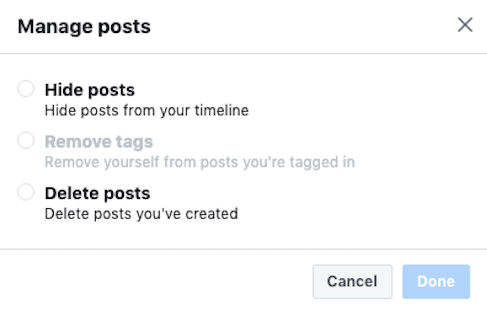
Task: Click the Remove tags grayed-out label
Action: click(99, 142)
